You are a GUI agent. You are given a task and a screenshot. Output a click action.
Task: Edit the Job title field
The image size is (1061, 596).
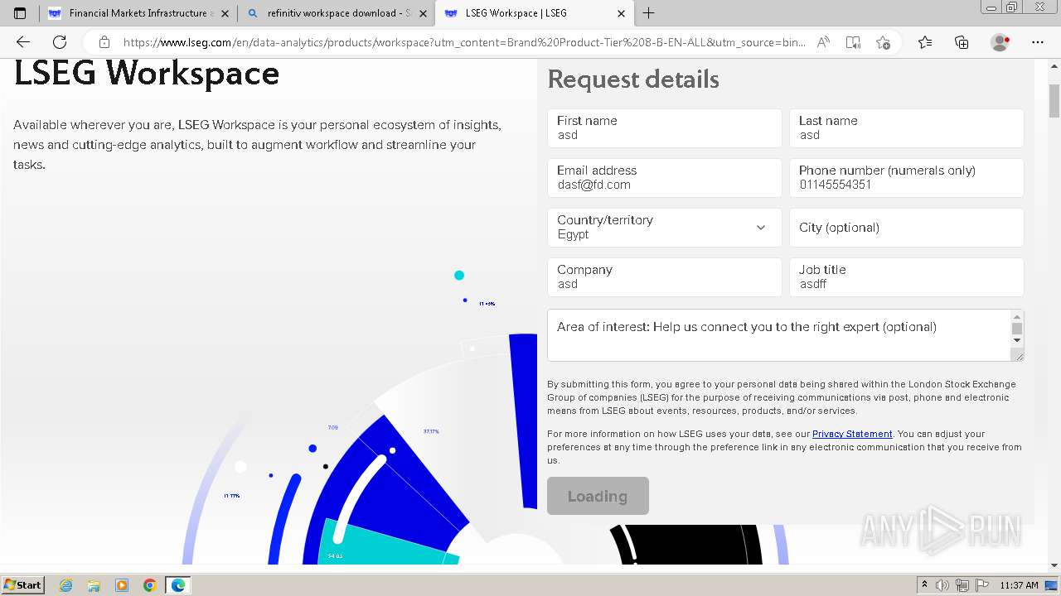pos(906,277)
